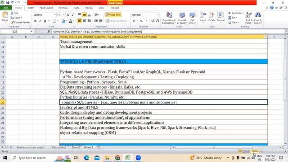The width and height of the screenshot is (288, 162).
Task: Increase font size with grow font icon
Action: pyautogui.click(x=68, y=15)
